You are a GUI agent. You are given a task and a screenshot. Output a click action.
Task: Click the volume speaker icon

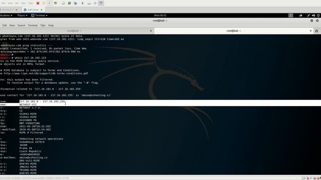coord(313,15)
